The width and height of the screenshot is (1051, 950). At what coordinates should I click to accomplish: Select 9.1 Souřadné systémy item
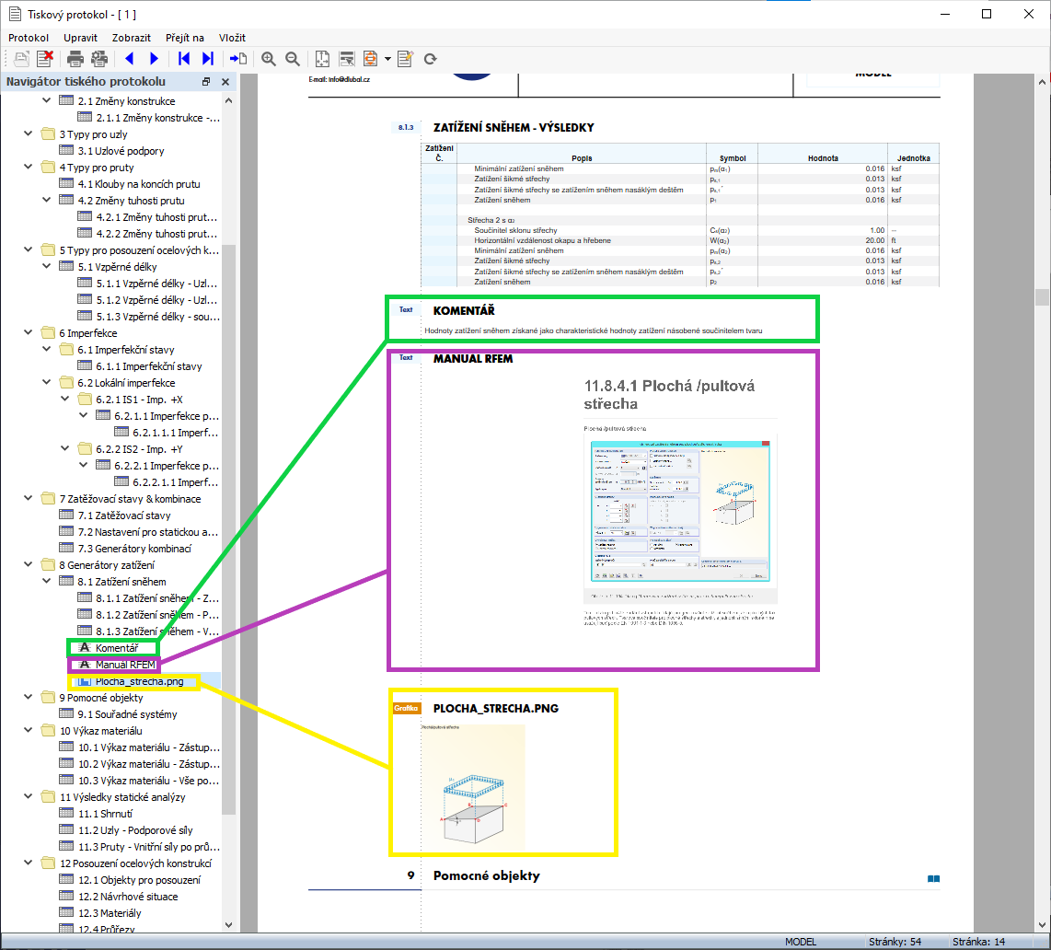(127, 714)
